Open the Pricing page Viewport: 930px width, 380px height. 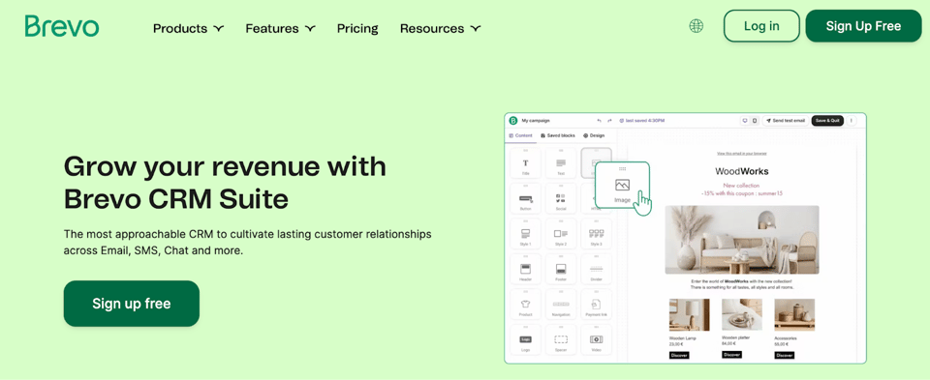tap(357, 28)
